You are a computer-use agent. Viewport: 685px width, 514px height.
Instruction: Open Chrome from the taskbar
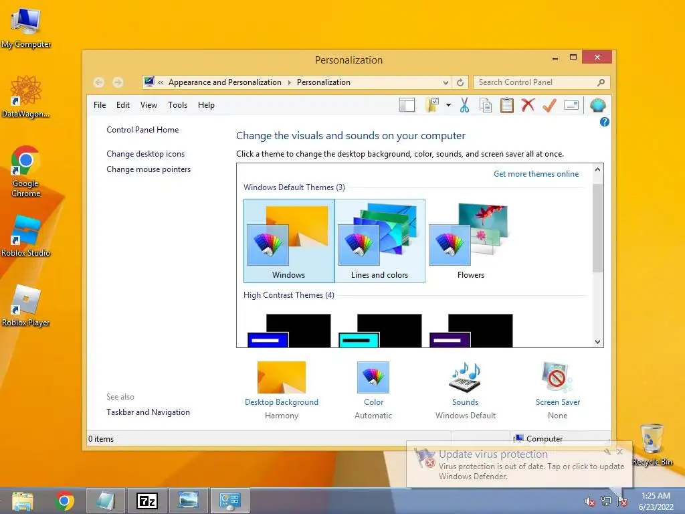[x=64, y=501]
